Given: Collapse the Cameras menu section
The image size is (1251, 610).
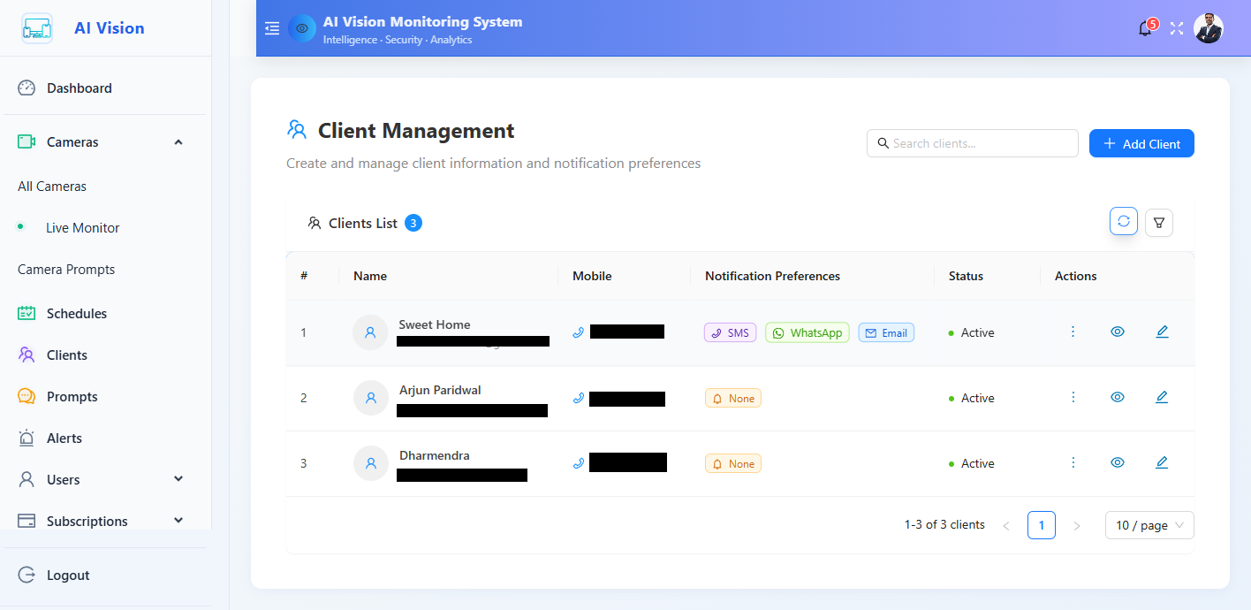Looking at the screenshot, I should (178, 142).
